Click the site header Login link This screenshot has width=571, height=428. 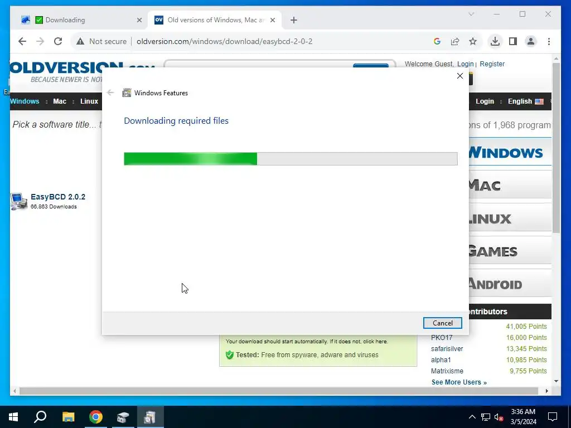pos(466,64)
